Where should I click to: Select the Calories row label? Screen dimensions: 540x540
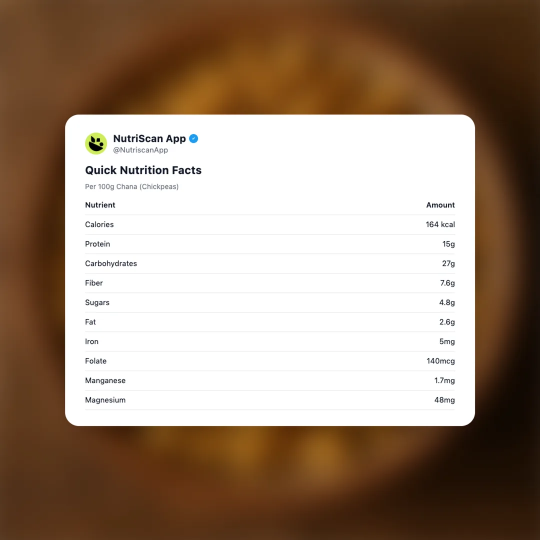(x=99, y=224)
